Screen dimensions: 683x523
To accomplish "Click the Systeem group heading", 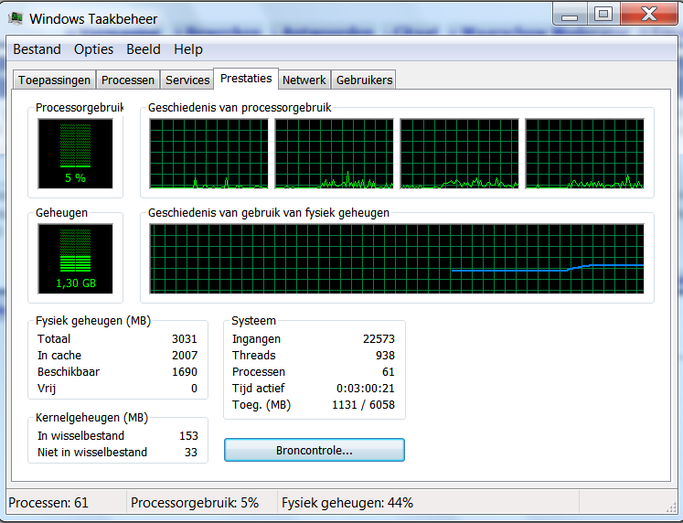I will [253, 321].
